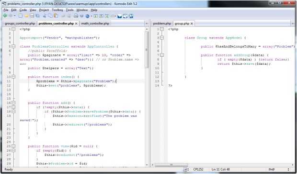The image size is (297, 174).
Task: Click the right editor horizontal scrollbar thumb
Action: [x=171, y=165]
